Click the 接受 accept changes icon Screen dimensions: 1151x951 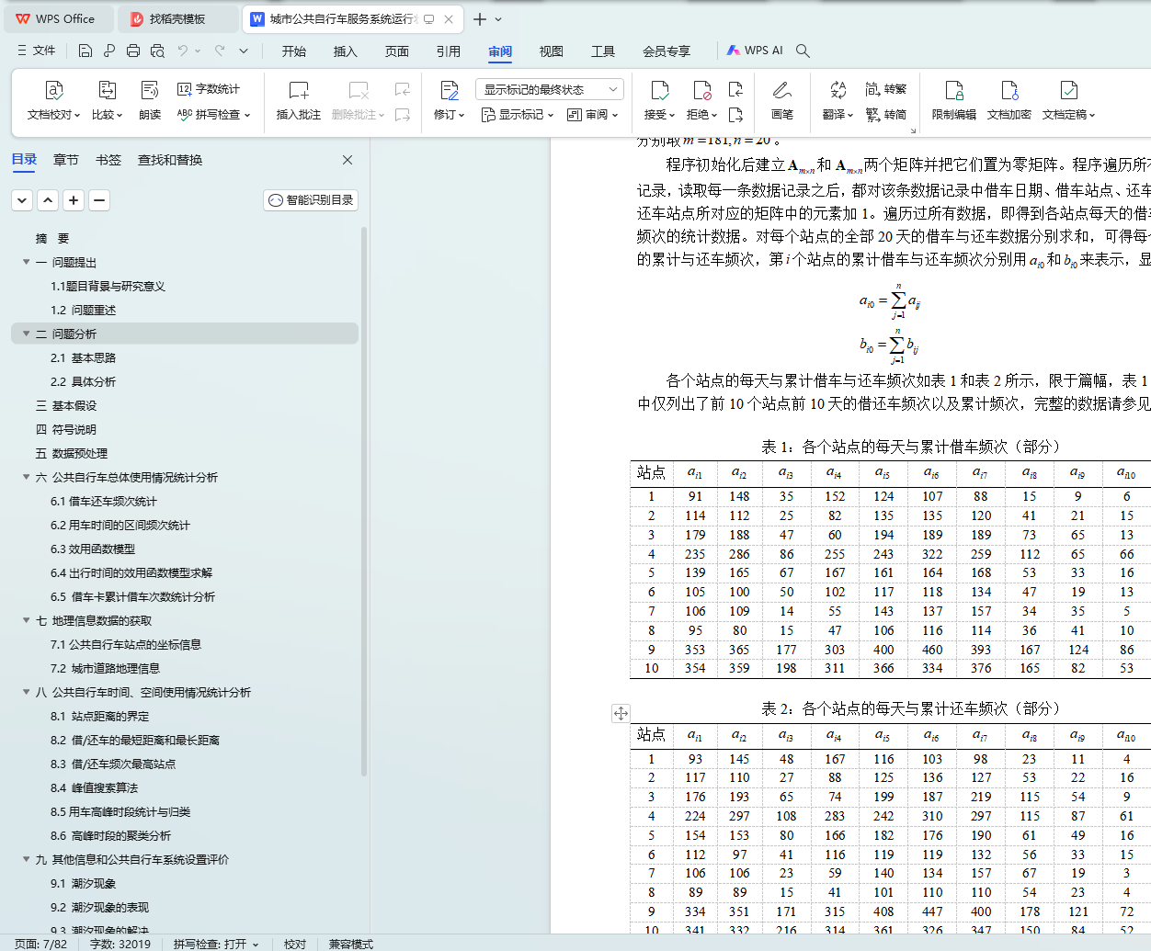[660, 90]
